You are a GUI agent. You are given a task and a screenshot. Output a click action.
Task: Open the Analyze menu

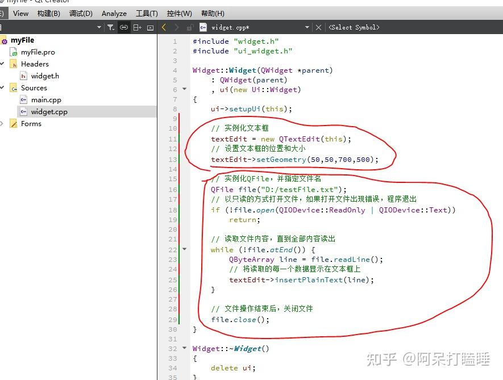coord(114,13)
